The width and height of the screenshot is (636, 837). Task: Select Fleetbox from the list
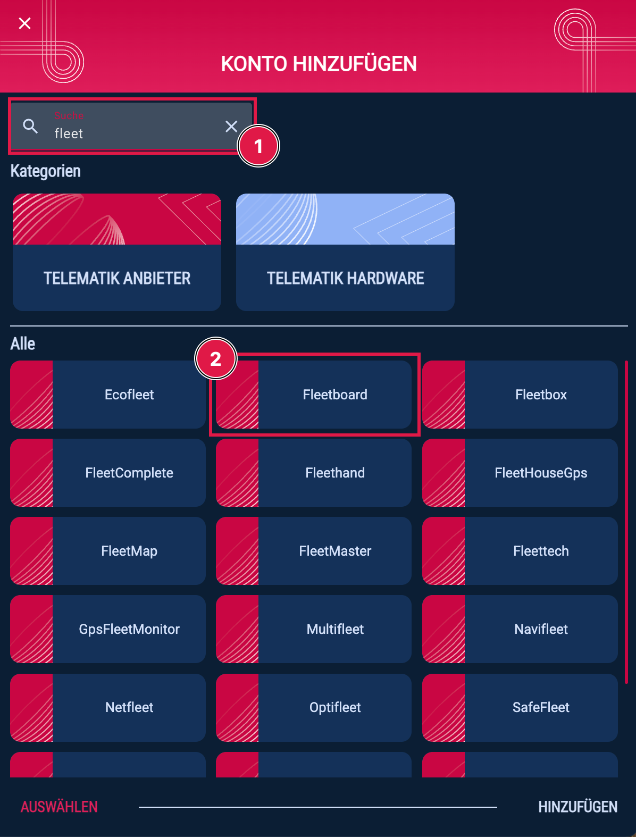coord(540,395)
